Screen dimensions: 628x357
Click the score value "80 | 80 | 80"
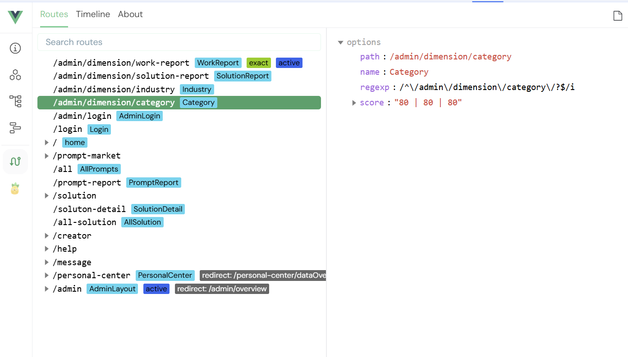(x=428, y=103)
